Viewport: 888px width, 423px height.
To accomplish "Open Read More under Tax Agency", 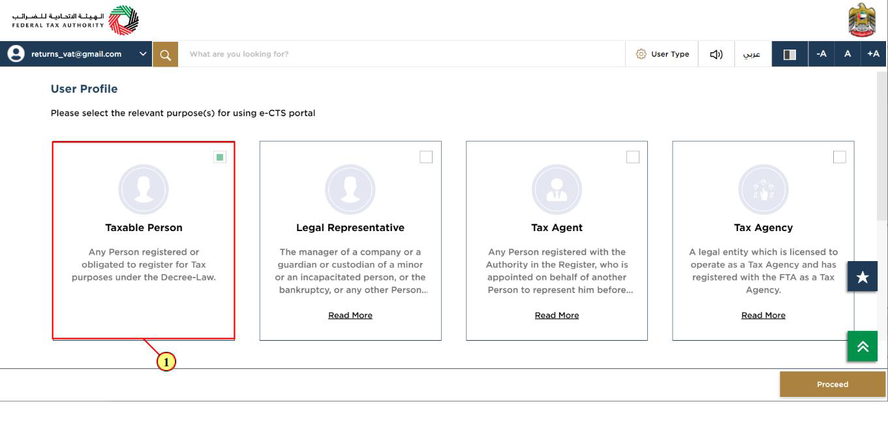I will pyautogui.click(x=763, y=315).
